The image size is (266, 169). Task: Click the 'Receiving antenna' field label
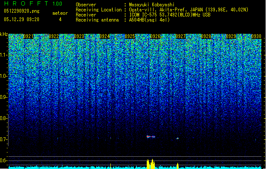click(x=97, y=20)
